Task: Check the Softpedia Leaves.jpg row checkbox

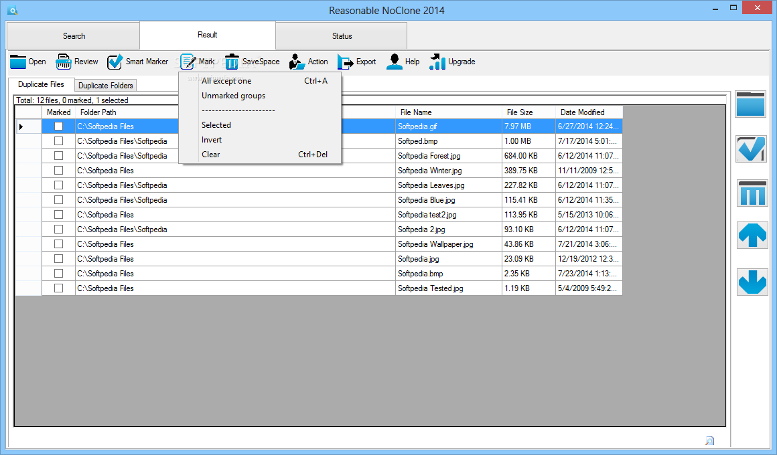Action: pos(58,185)
